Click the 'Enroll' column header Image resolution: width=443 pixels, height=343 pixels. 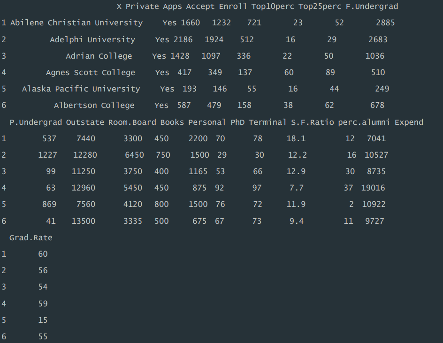point(233,7)
